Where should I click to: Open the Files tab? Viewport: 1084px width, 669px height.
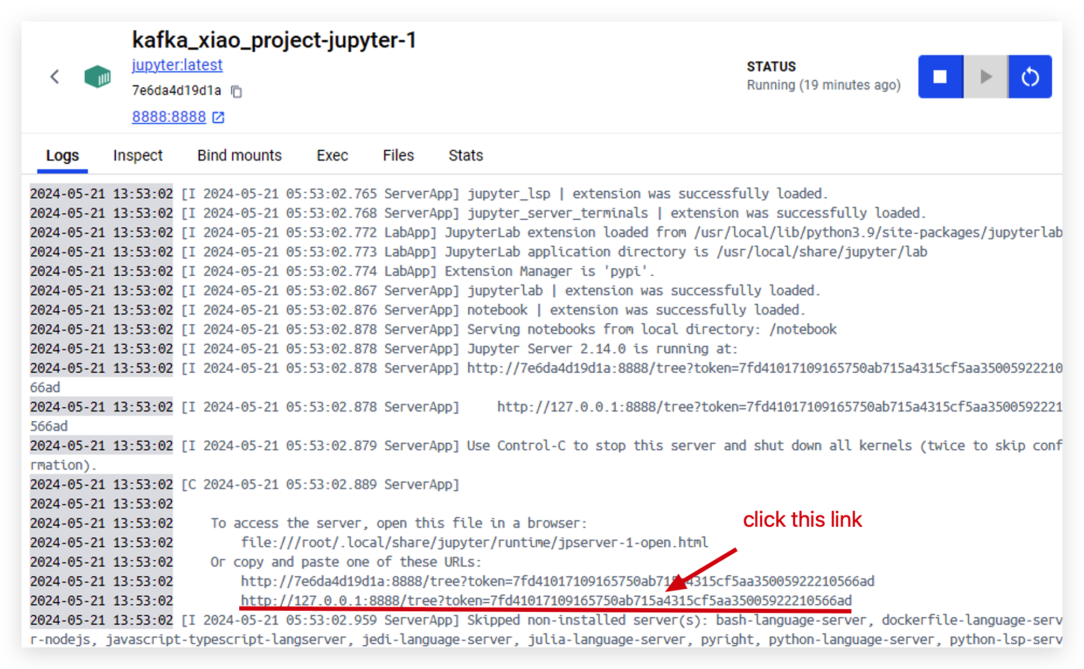pyautogui.click(x=398, y=155)
